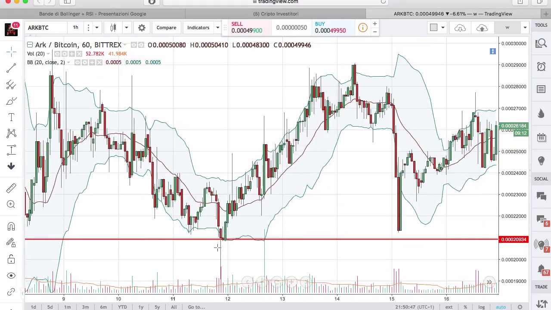Expand the saved layout dropdown arrow
Screen dimensions: 551x310
pyautogui.click(x=525, y=28)
